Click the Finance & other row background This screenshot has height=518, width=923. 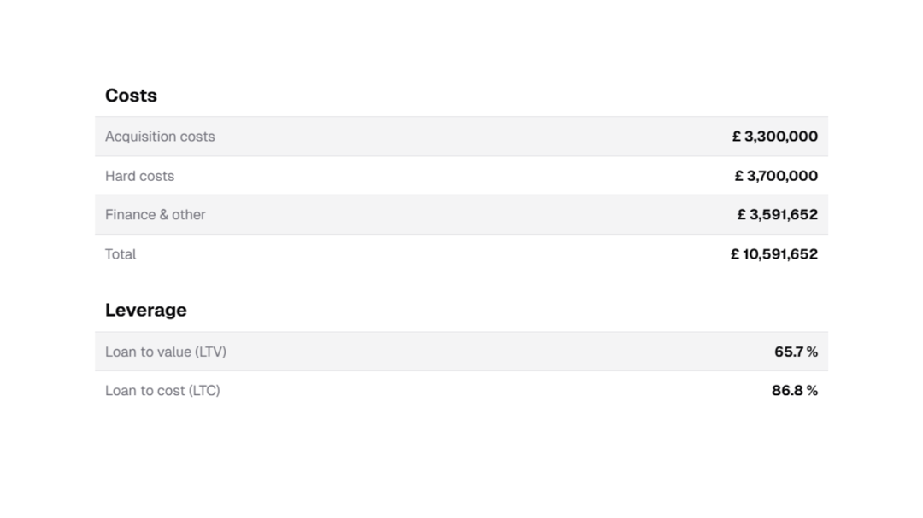(x=461, y=214)
